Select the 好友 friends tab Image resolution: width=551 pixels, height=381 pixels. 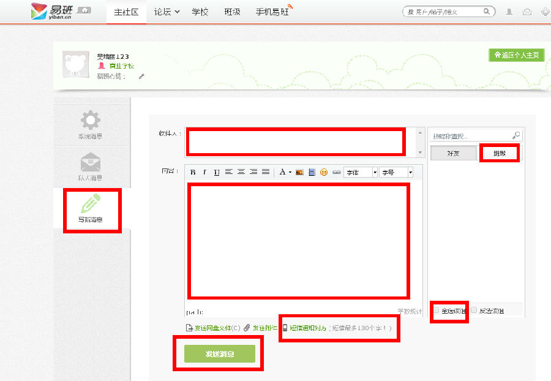[454, 153]
